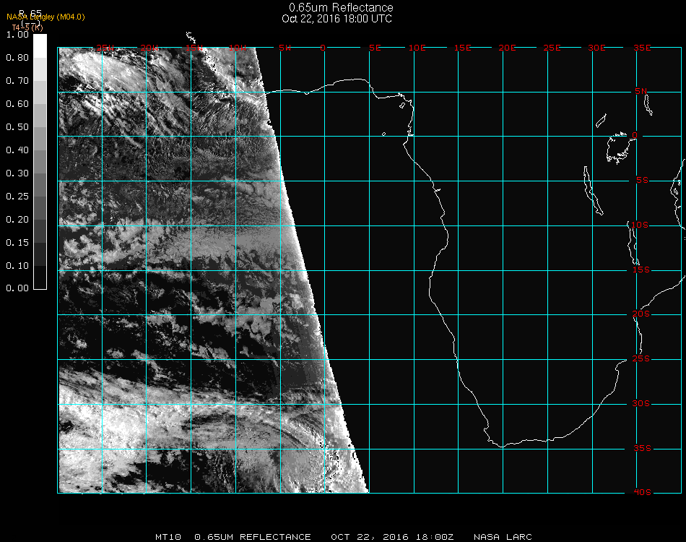Click the "0.65UM REFLECTANCE" footer text
The image size is (686, 542).
253,537
